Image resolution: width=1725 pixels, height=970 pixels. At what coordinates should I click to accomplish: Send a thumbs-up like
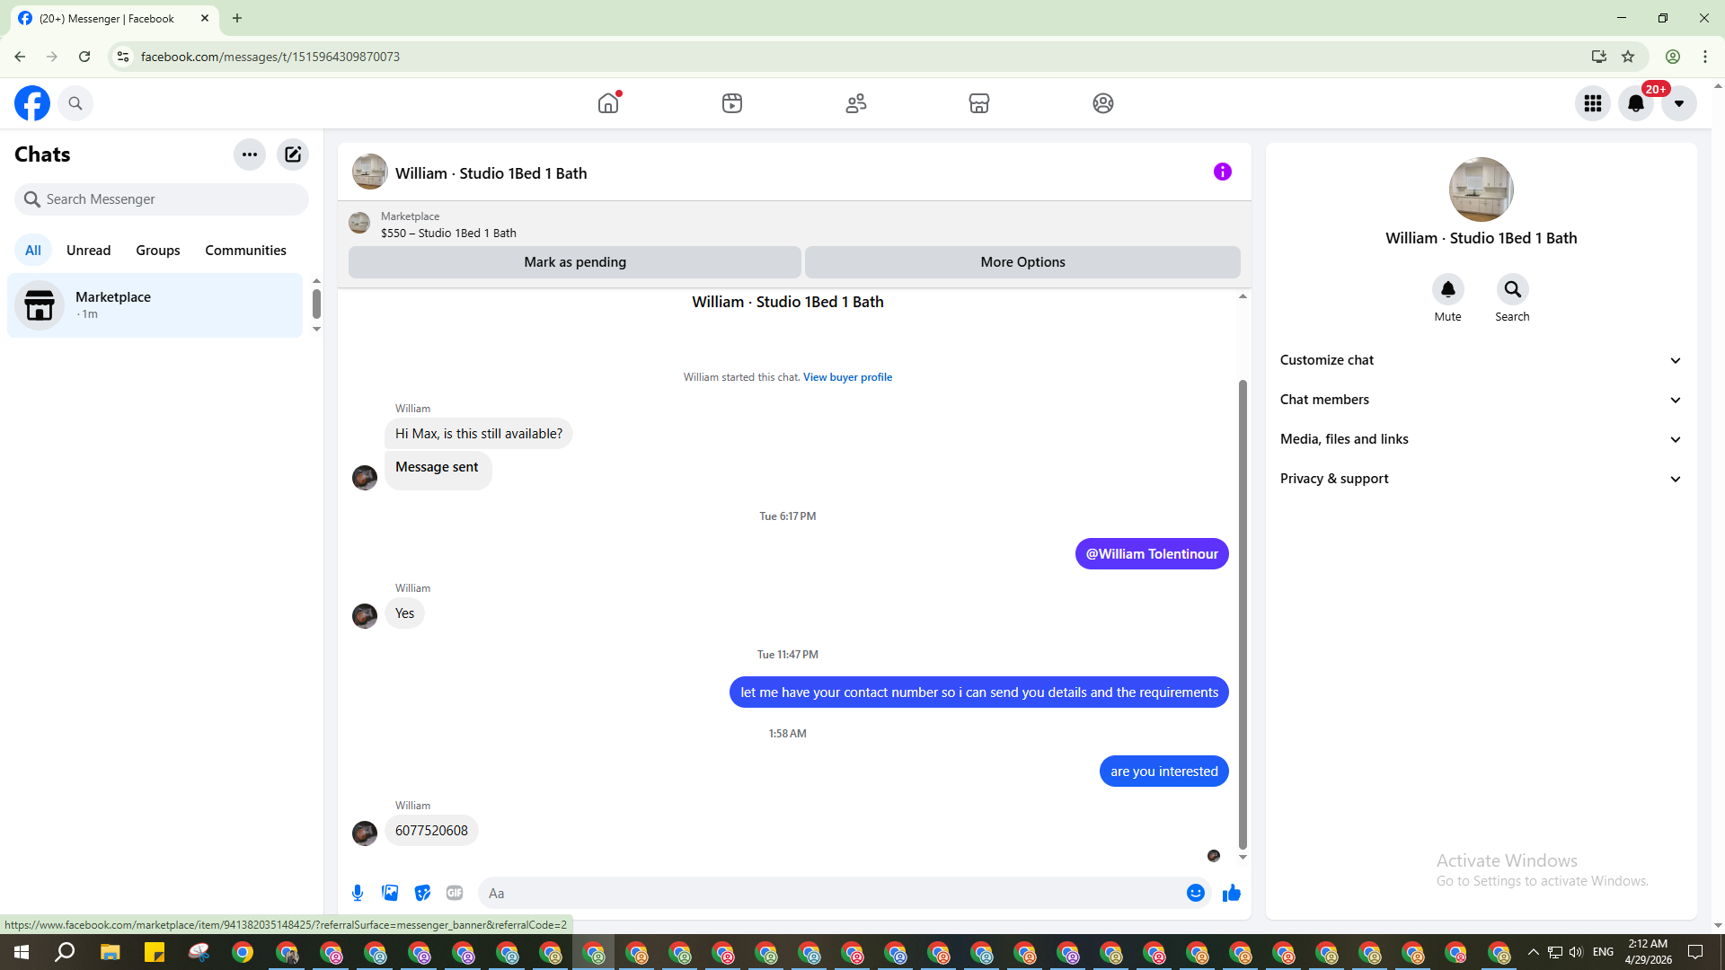1231,893
